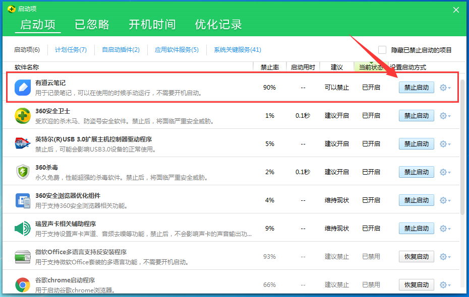Open startup method dropdown for 谷歌chrome

pyautogui.click(x=442, y=284)
